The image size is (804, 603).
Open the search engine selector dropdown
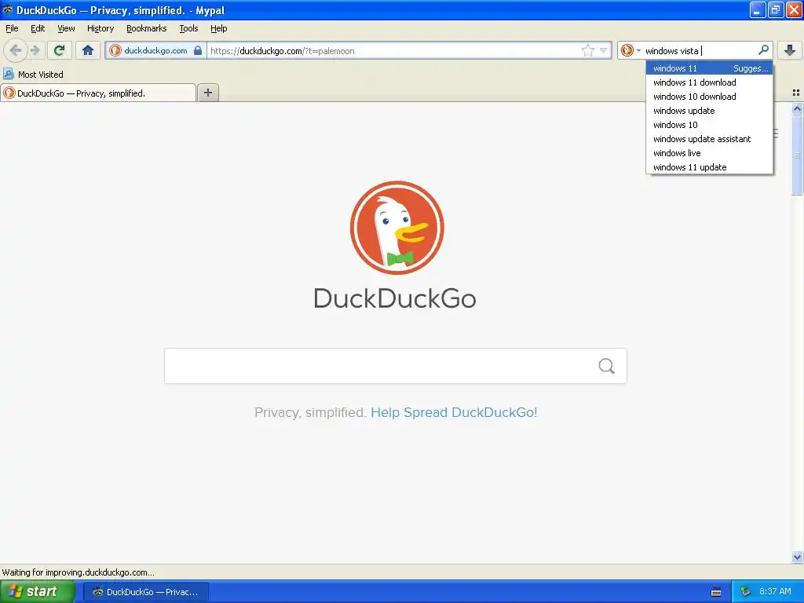(x=630, y=50)
